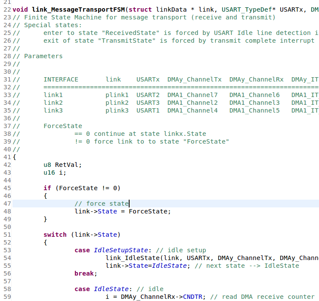Viewport: 319px width, 301px height.
Task: Place cursor on the 'switch' keyword
Action: coord(55,235)
